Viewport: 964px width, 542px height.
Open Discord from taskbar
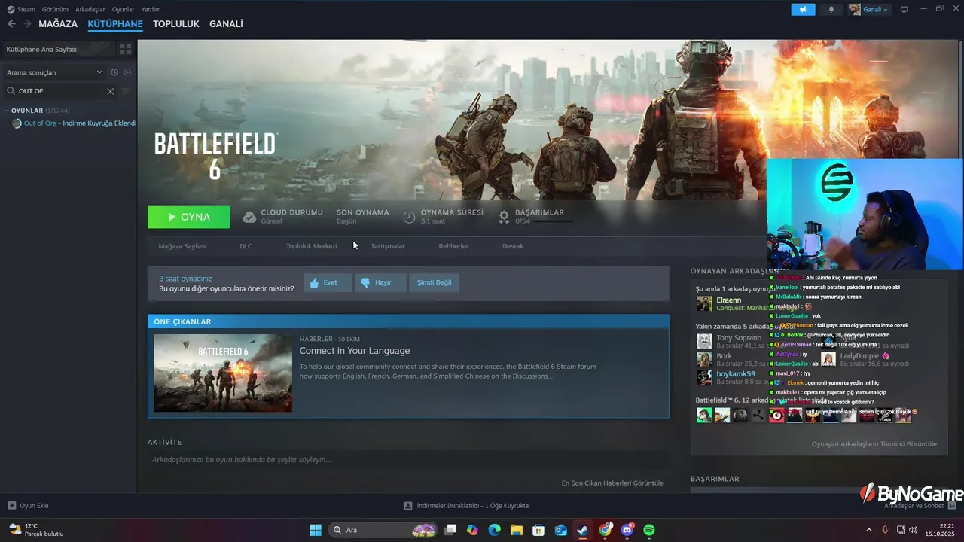627,530
